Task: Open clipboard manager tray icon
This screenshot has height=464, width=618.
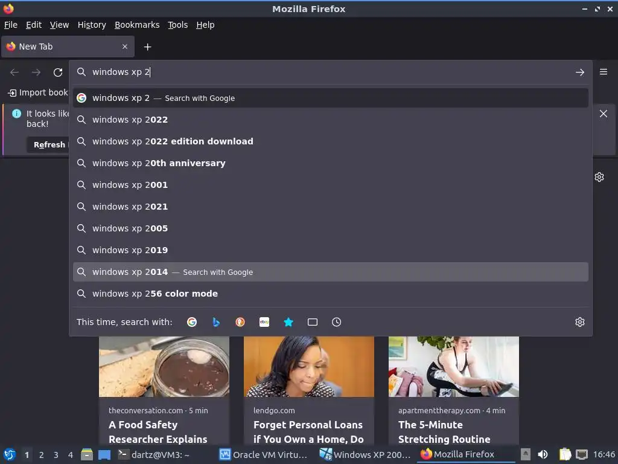Action: [565, 454]
